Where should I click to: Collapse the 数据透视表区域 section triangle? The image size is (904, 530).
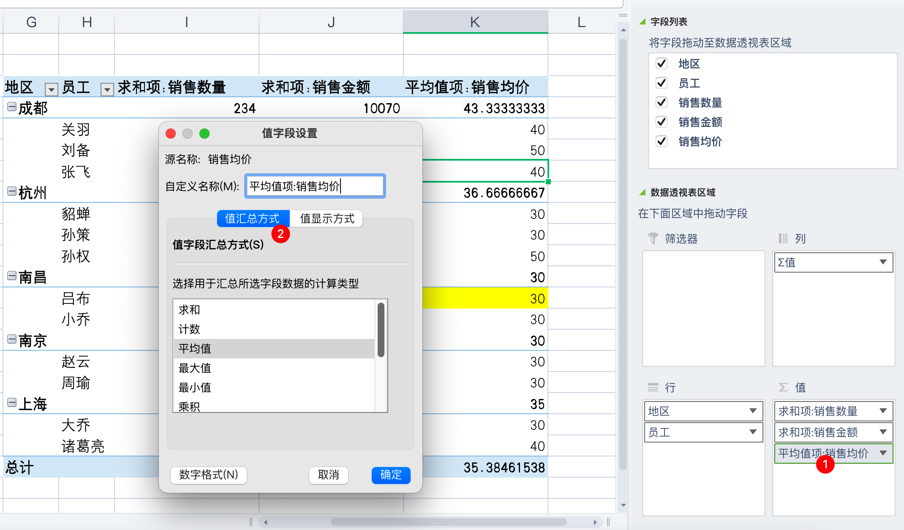[643, 192]
